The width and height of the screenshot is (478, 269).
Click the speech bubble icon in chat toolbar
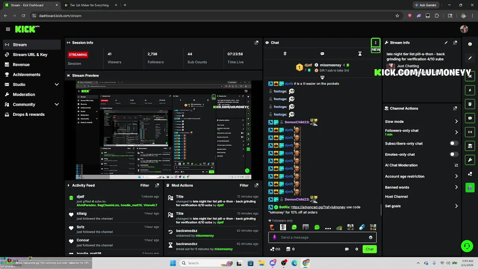tap(322, 54)
